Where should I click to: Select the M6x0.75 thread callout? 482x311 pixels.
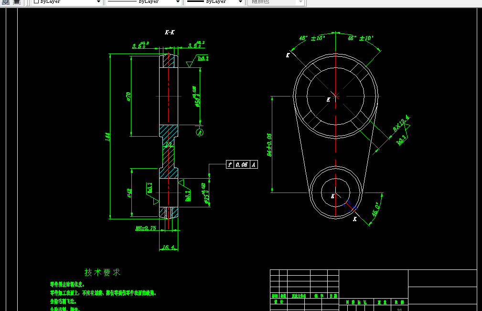coord(146,228)
